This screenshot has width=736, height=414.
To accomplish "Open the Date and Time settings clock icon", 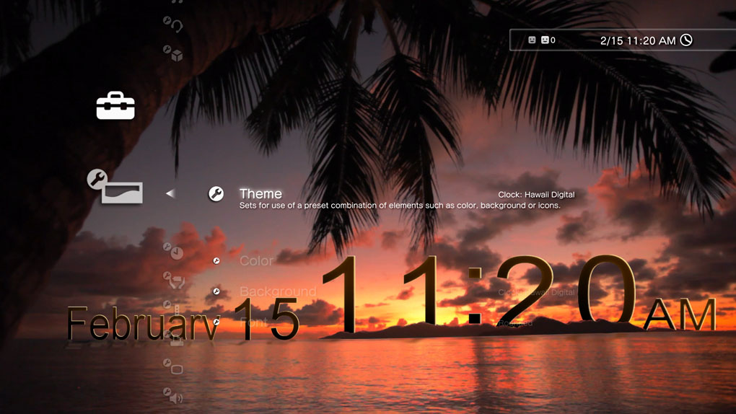I will point(173,252).
